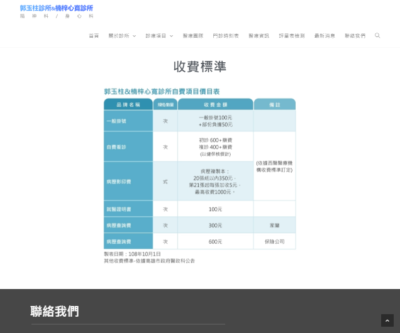Open the 評量表檢測 menu item
The image size is (400, 333).
coord(292,36)
